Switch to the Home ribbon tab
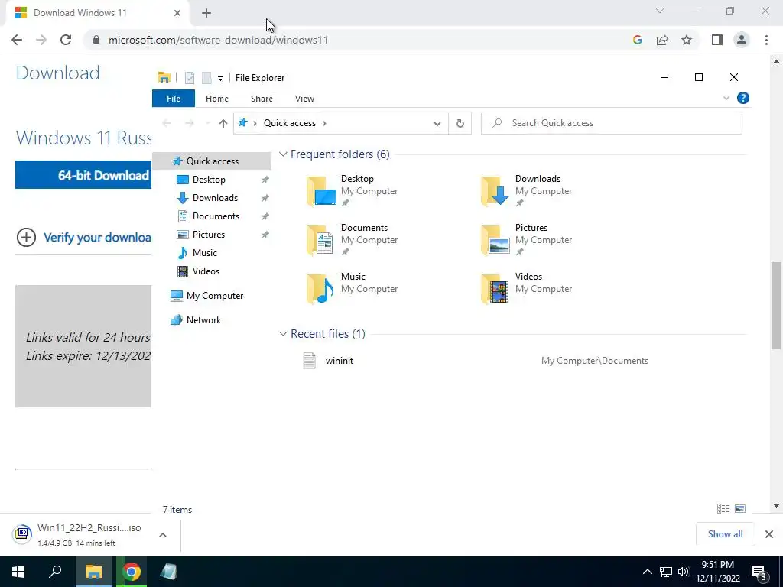The image size is (783, 587). click(x=216, y=99)
